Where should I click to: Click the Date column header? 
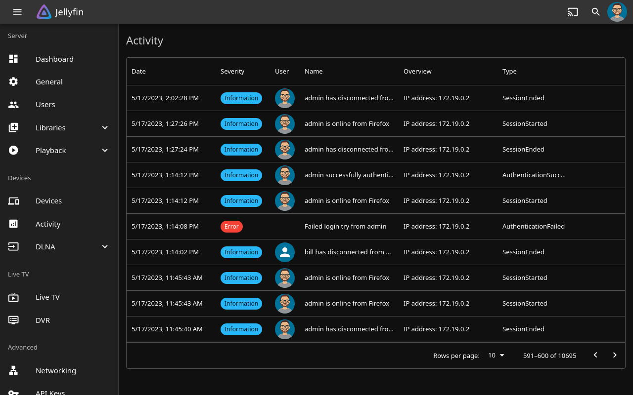(138, 71)
